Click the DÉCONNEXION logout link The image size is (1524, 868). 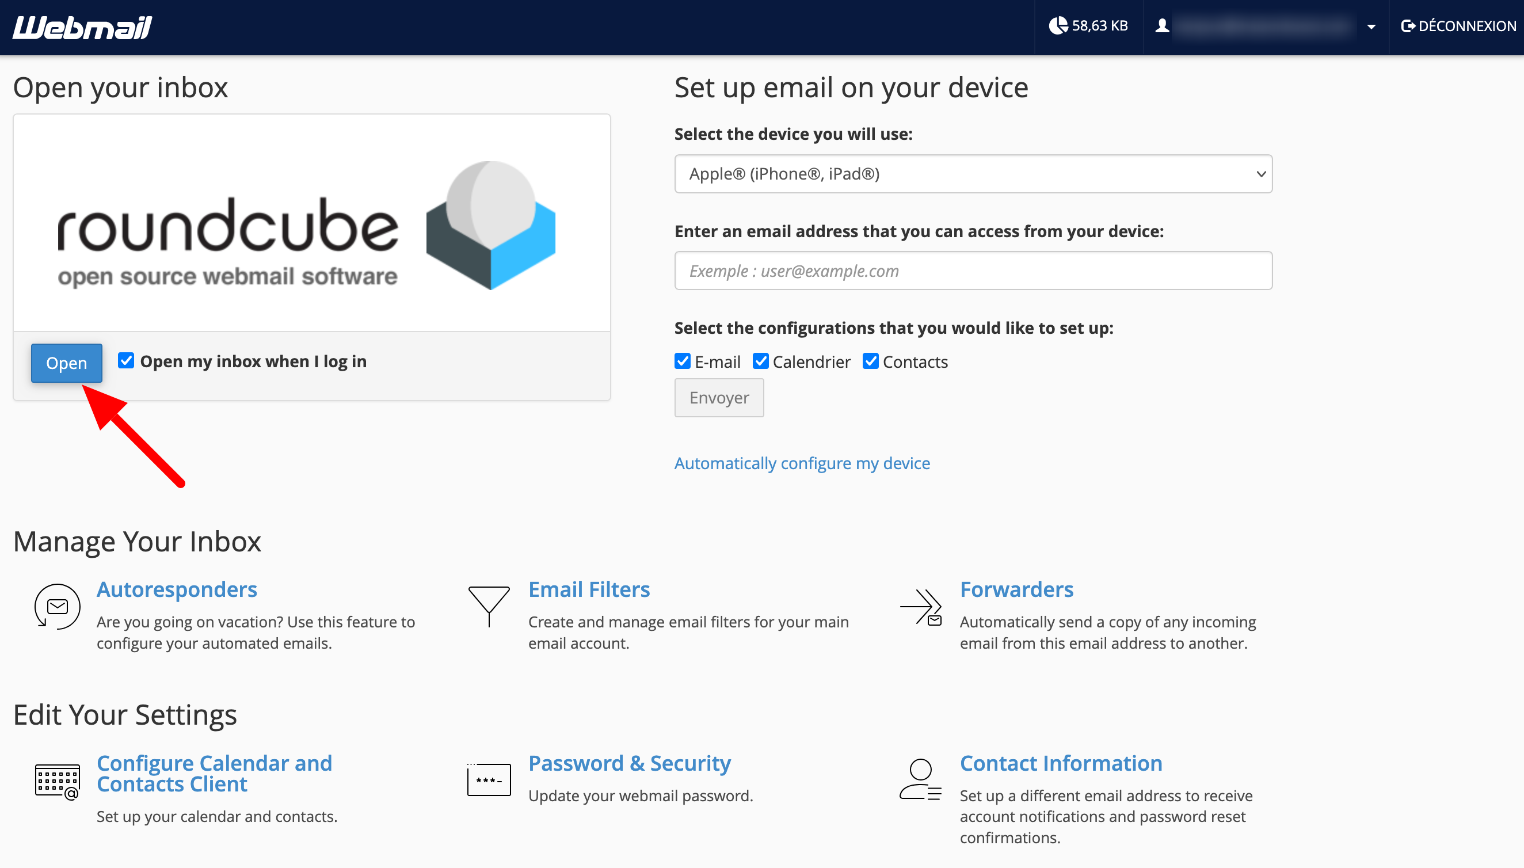pos(1458,26)
